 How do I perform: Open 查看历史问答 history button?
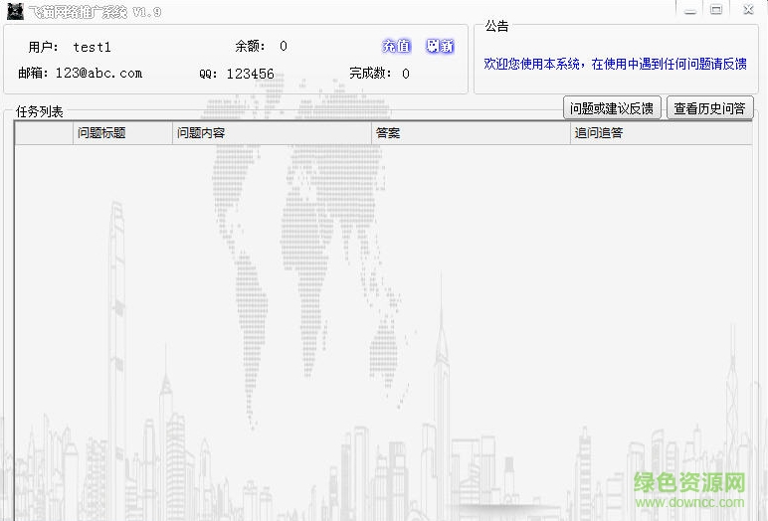[709, 108]
